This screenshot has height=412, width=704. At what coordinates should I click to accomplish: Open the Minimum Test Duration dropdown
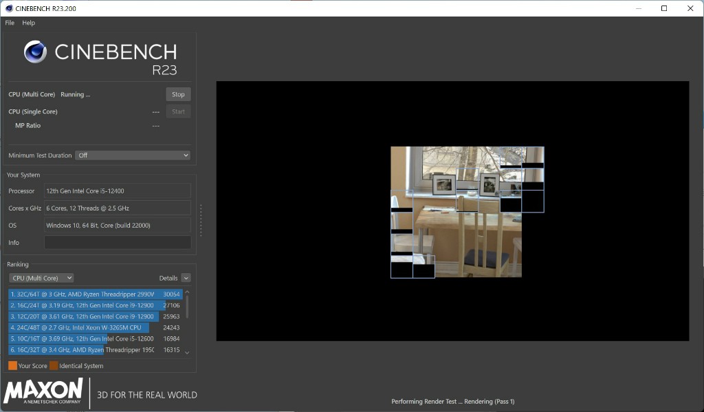(x=132, y=155)
